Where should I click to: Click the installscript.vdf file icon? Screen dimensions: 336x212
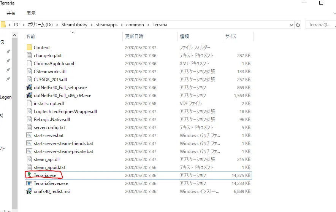click(x=29, y=104)
